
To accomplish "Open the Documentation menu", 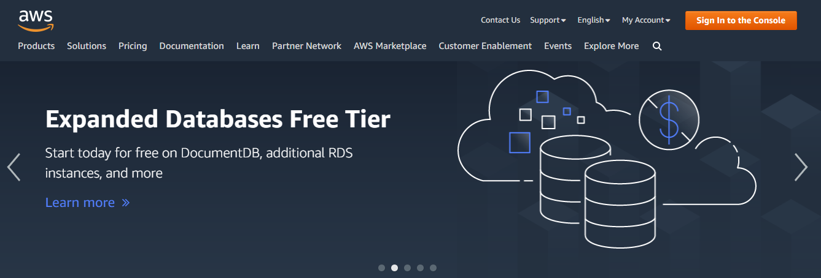I will [192, 46].
